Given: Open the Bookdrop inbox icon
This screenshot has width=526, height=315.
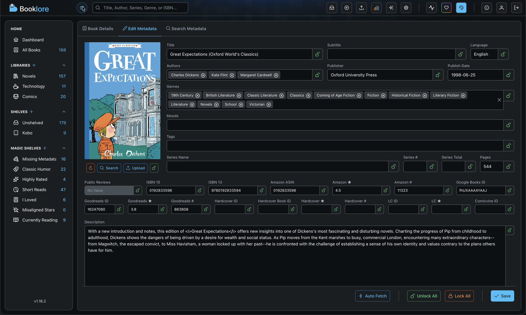Looking at the screenshot, I should pyautogui.click(x=332, y=8).
